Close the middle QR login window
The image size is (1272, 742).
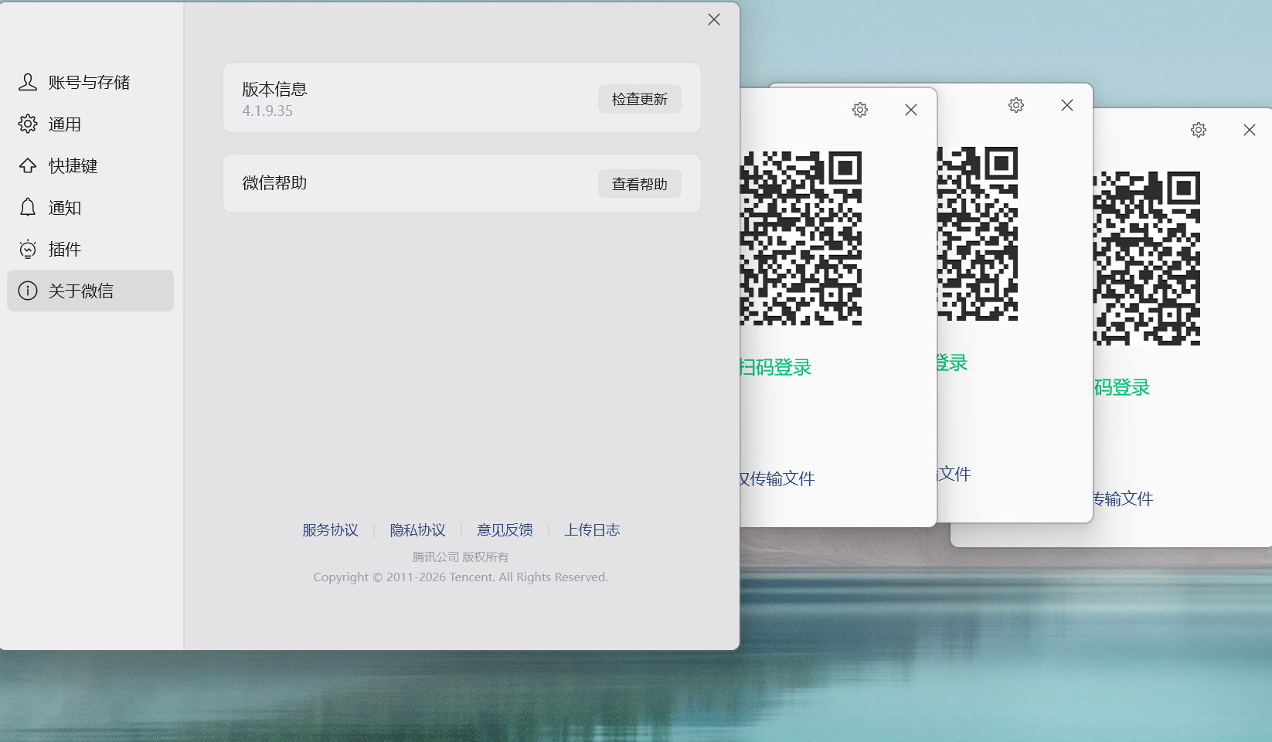pyautogui.click(x=1067, y=105)
